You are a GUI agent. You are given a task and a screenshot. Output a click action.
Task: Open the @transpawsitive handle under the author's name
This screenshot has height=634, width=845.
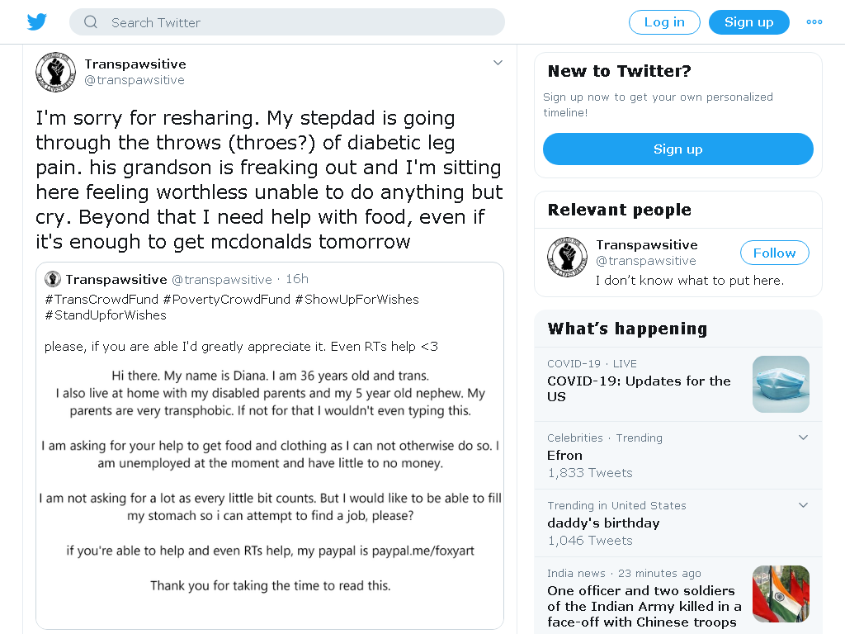click(x=135, y=80)
